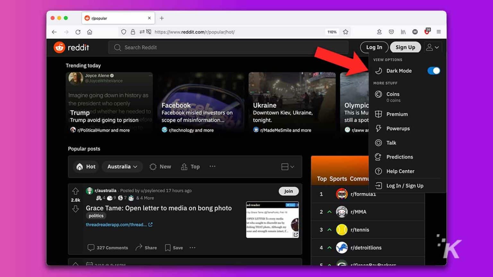
Task: Click the Reddit snoo logo
Action: (x=59, y=47)
